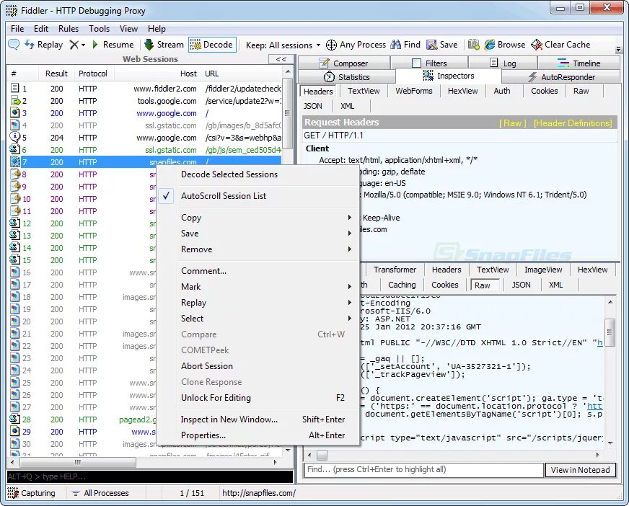This screenshot has width=629, height=506.
Task: Choose Decode Selected Sessions from context menu
Action: pos(258,174)
